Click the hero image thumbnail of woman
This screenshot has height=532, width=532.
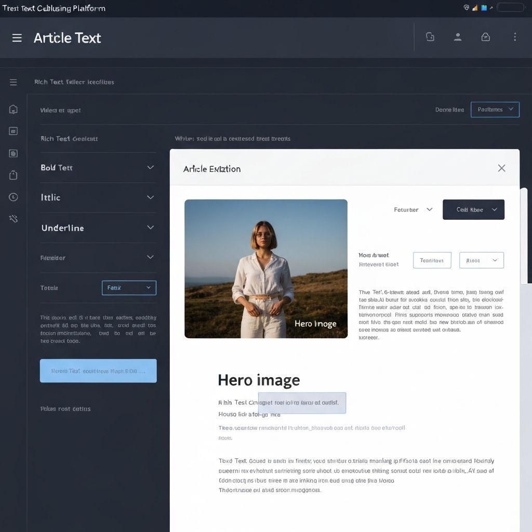[266, 269]
